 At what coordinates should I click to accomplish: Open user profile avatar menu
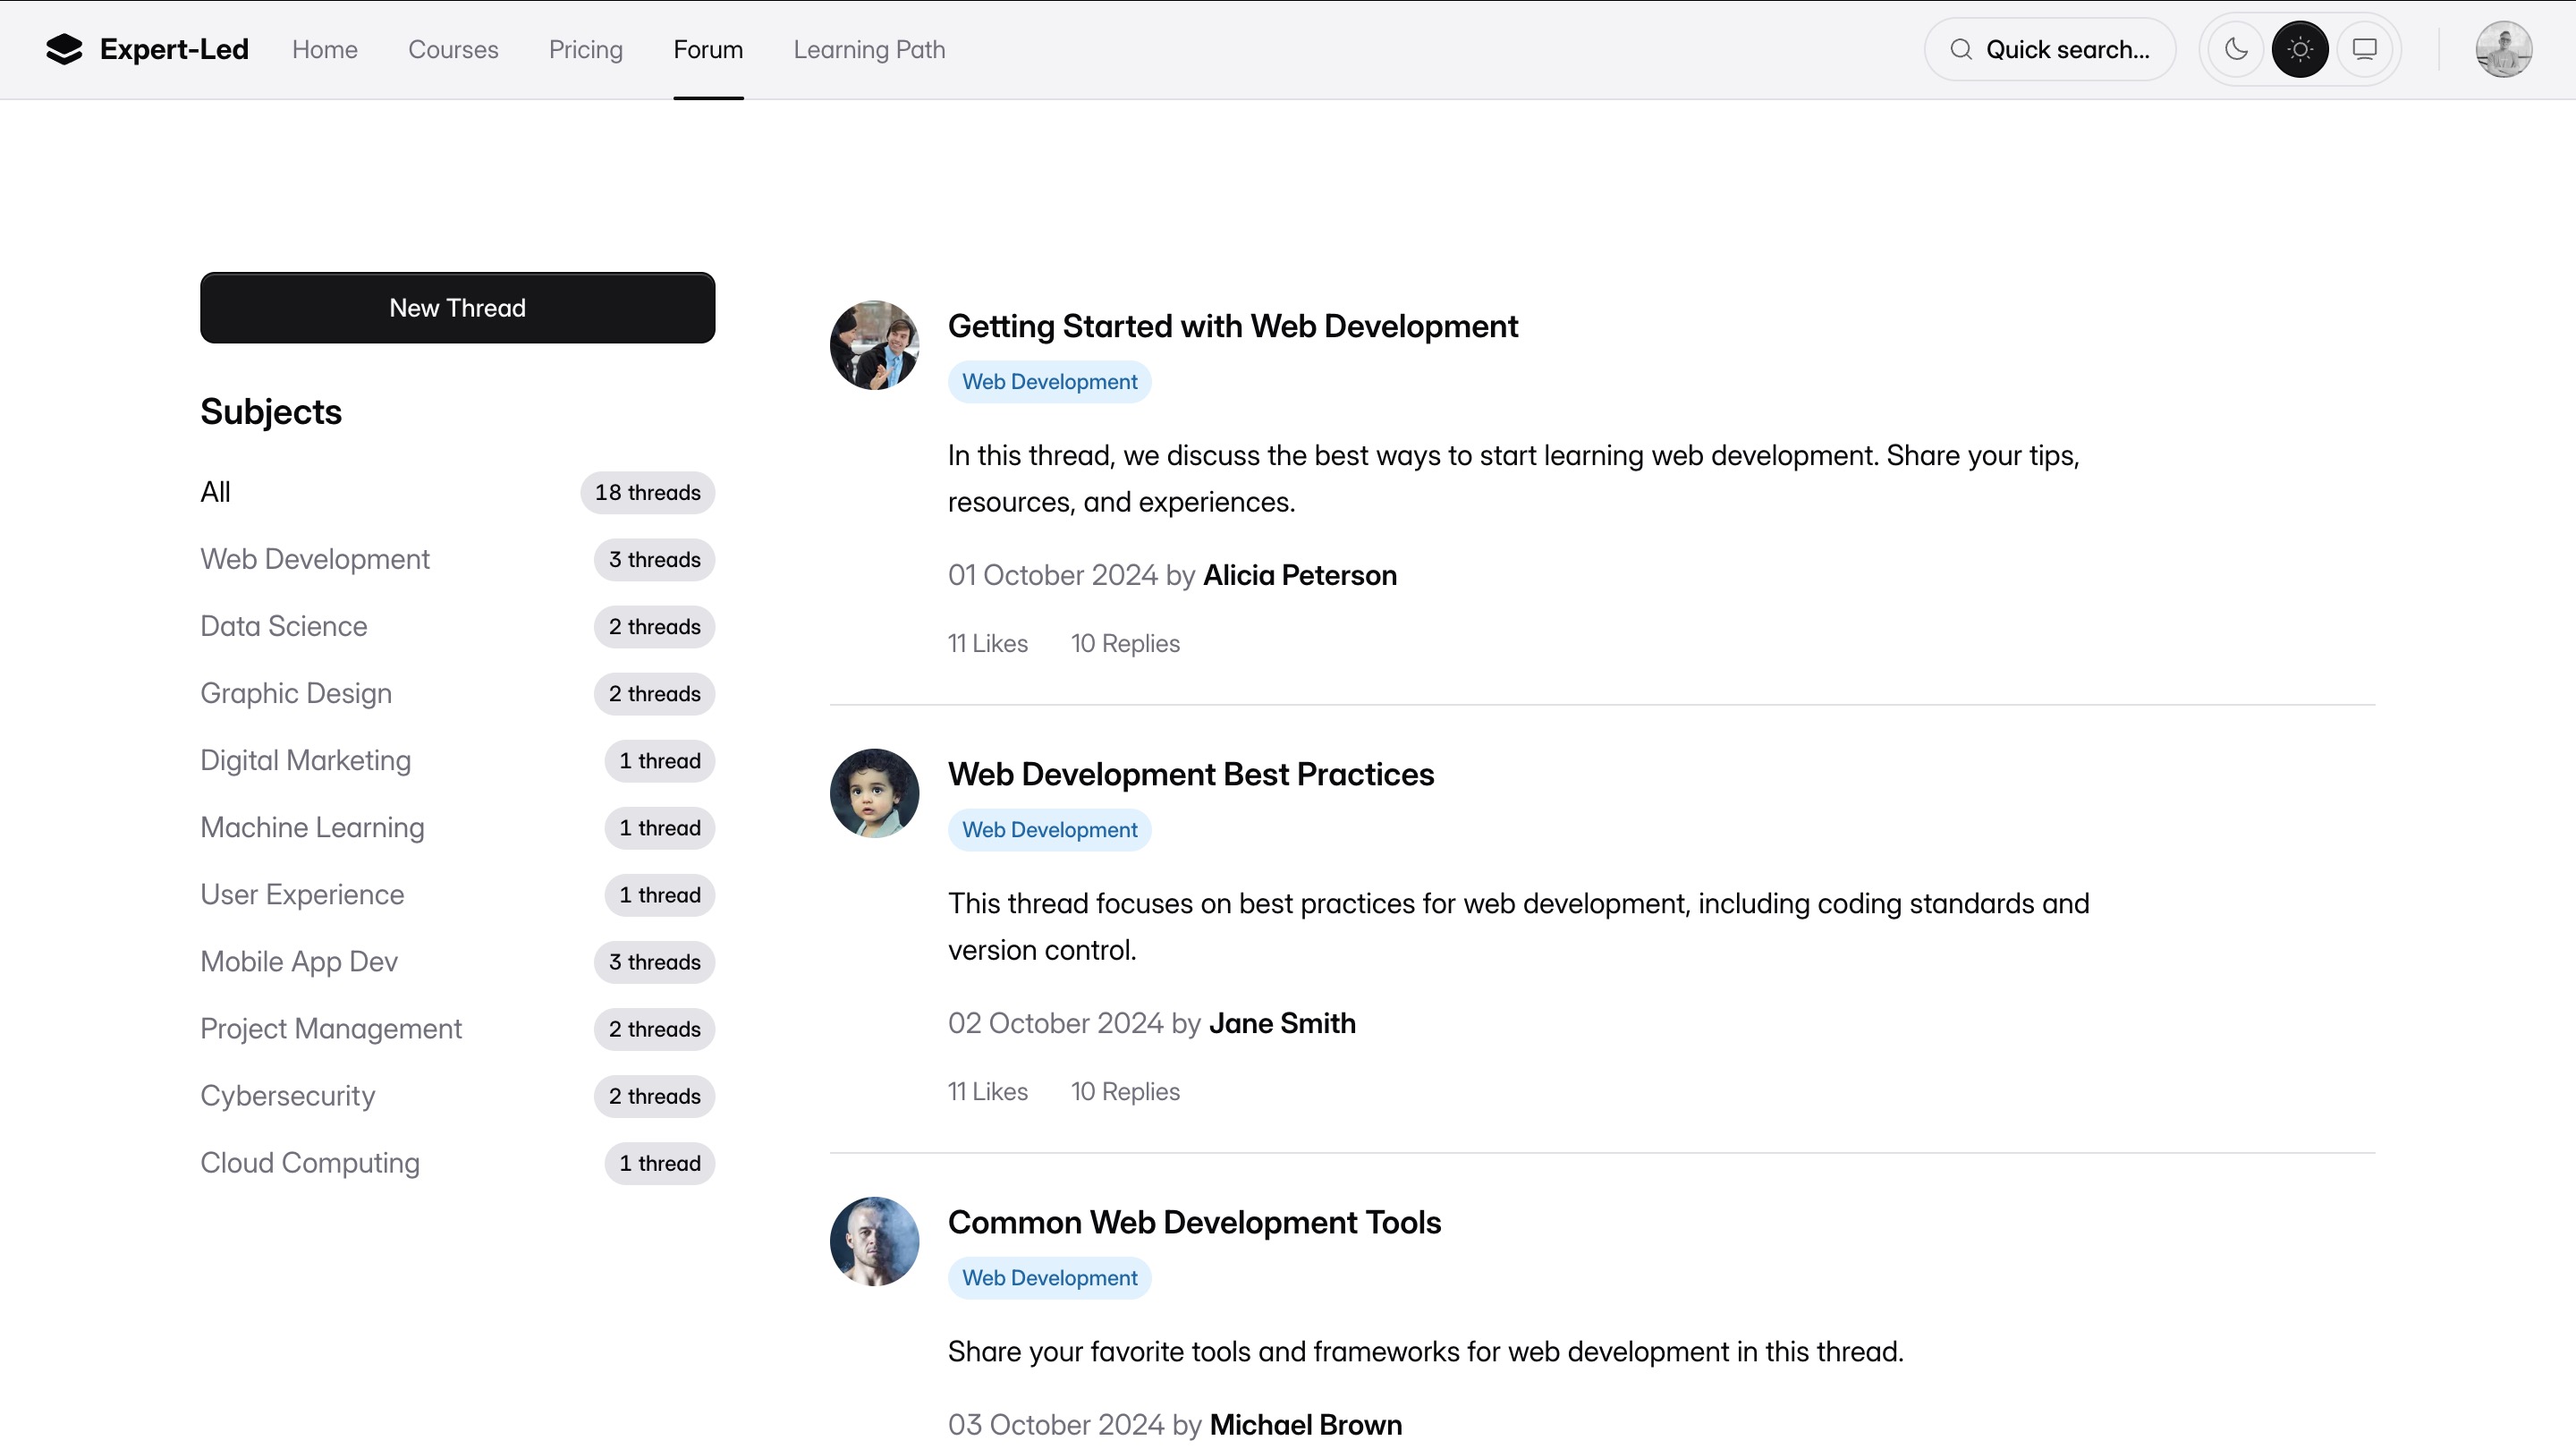click(2503, 49)
